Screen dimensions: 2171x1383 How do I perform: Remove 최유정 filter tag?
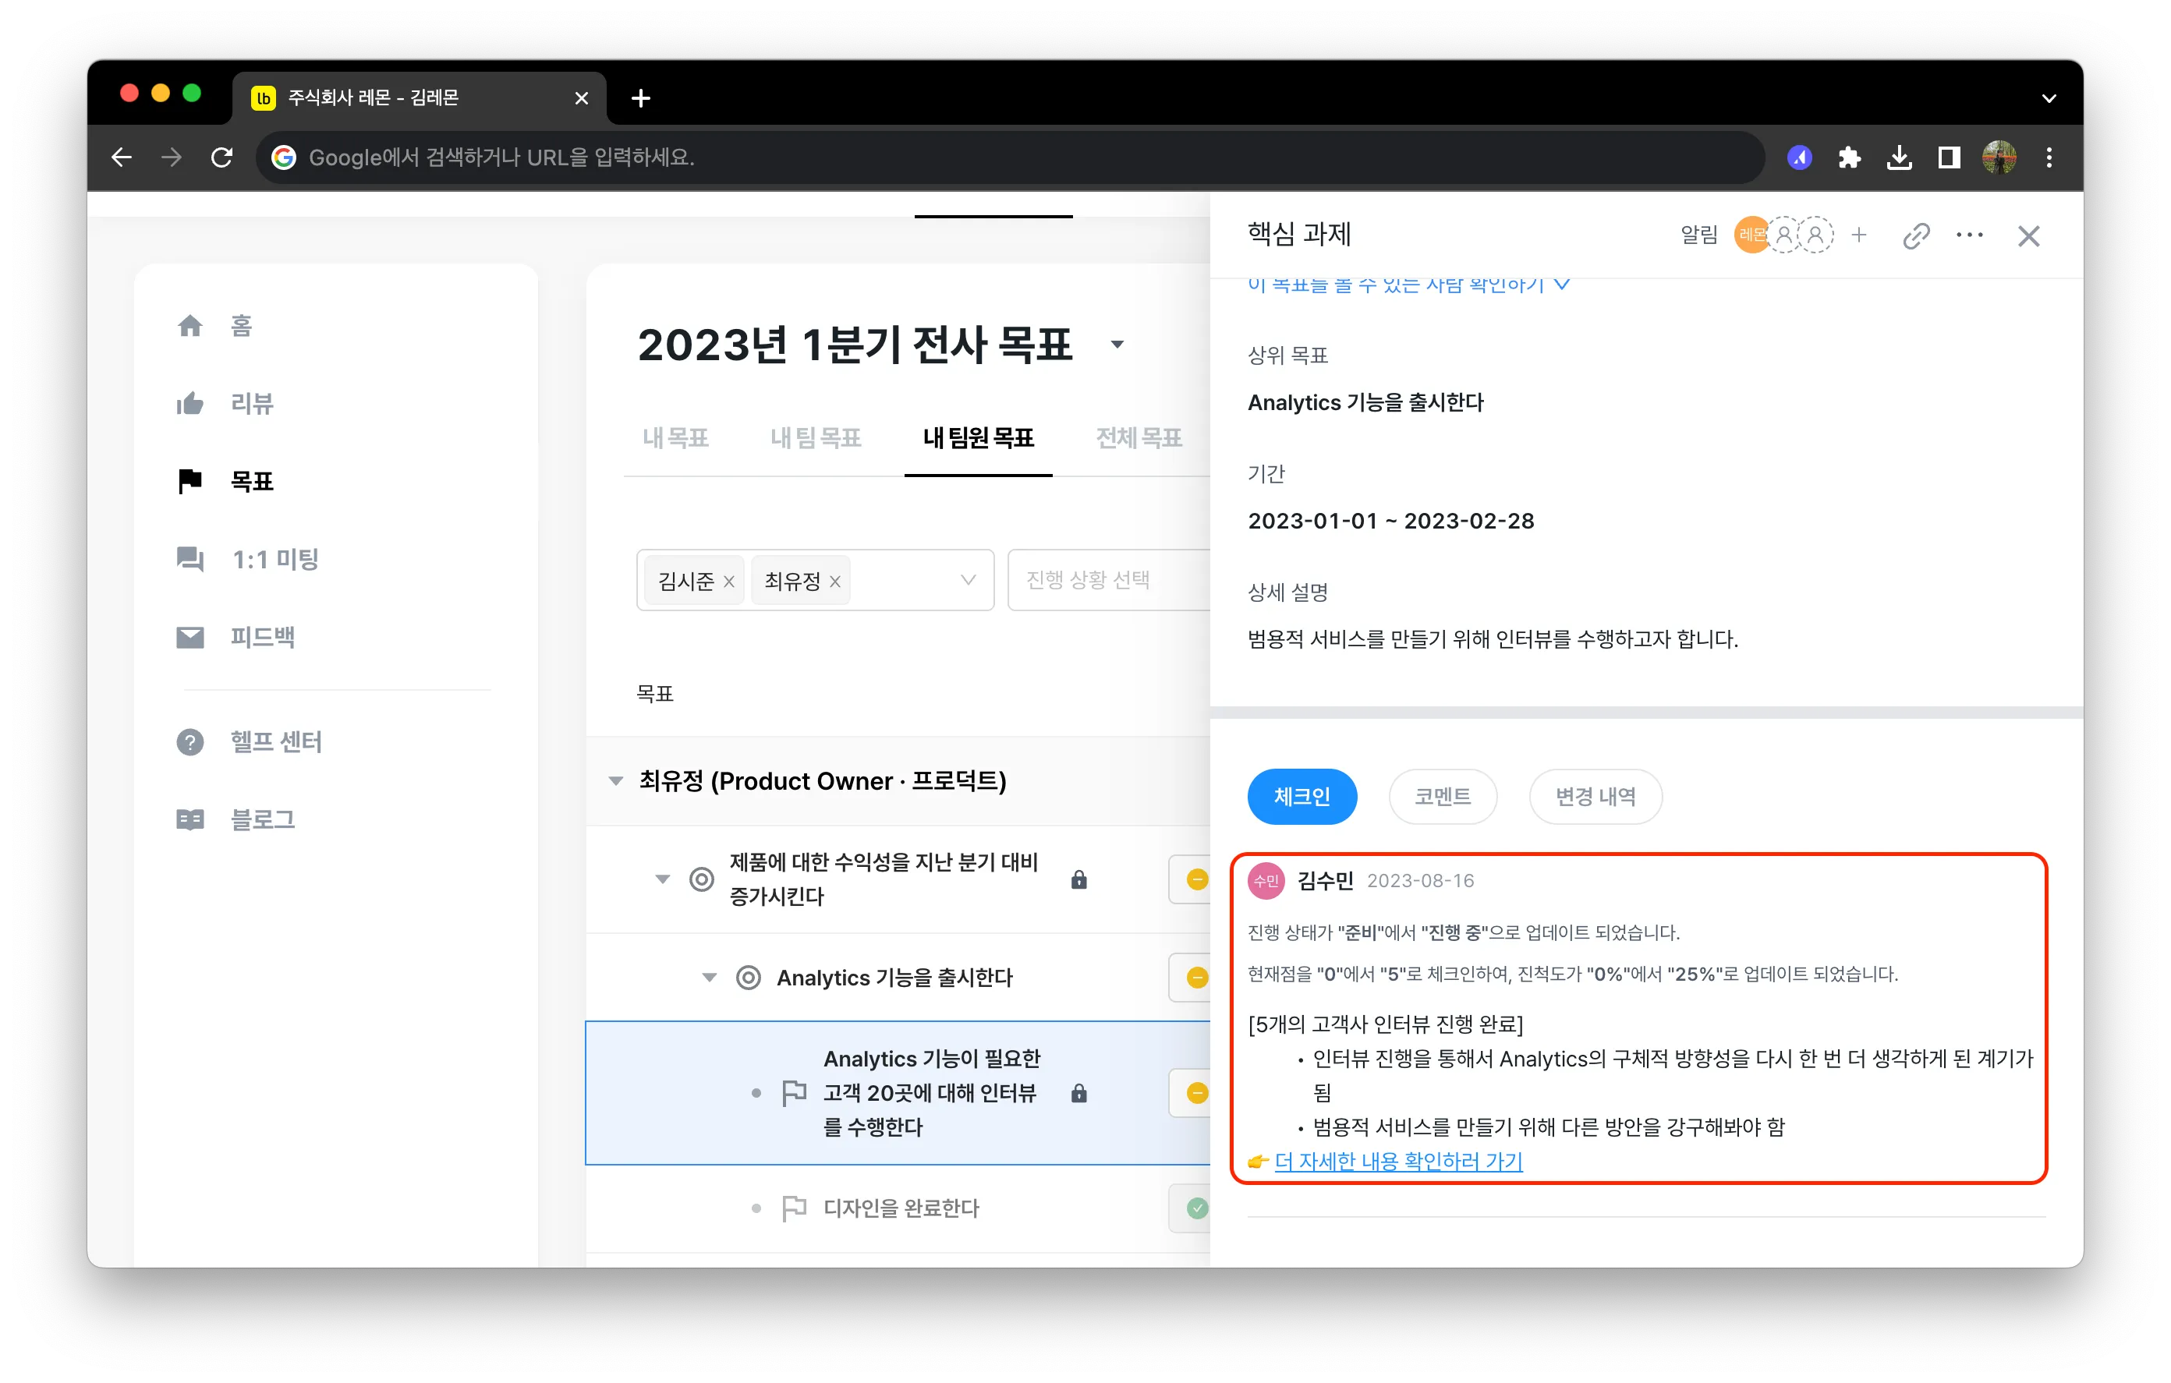835,582
